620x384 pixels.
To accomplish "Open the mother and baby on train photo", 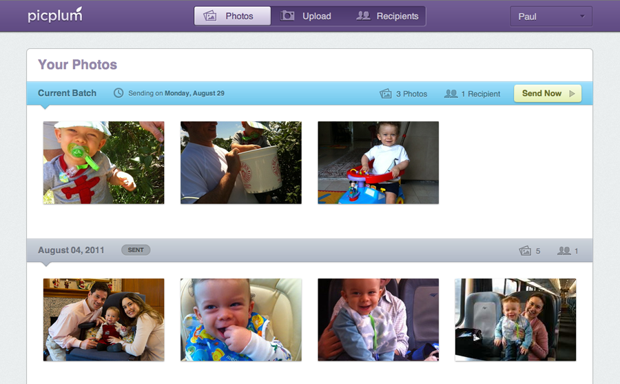I will [x=515, y=319].
